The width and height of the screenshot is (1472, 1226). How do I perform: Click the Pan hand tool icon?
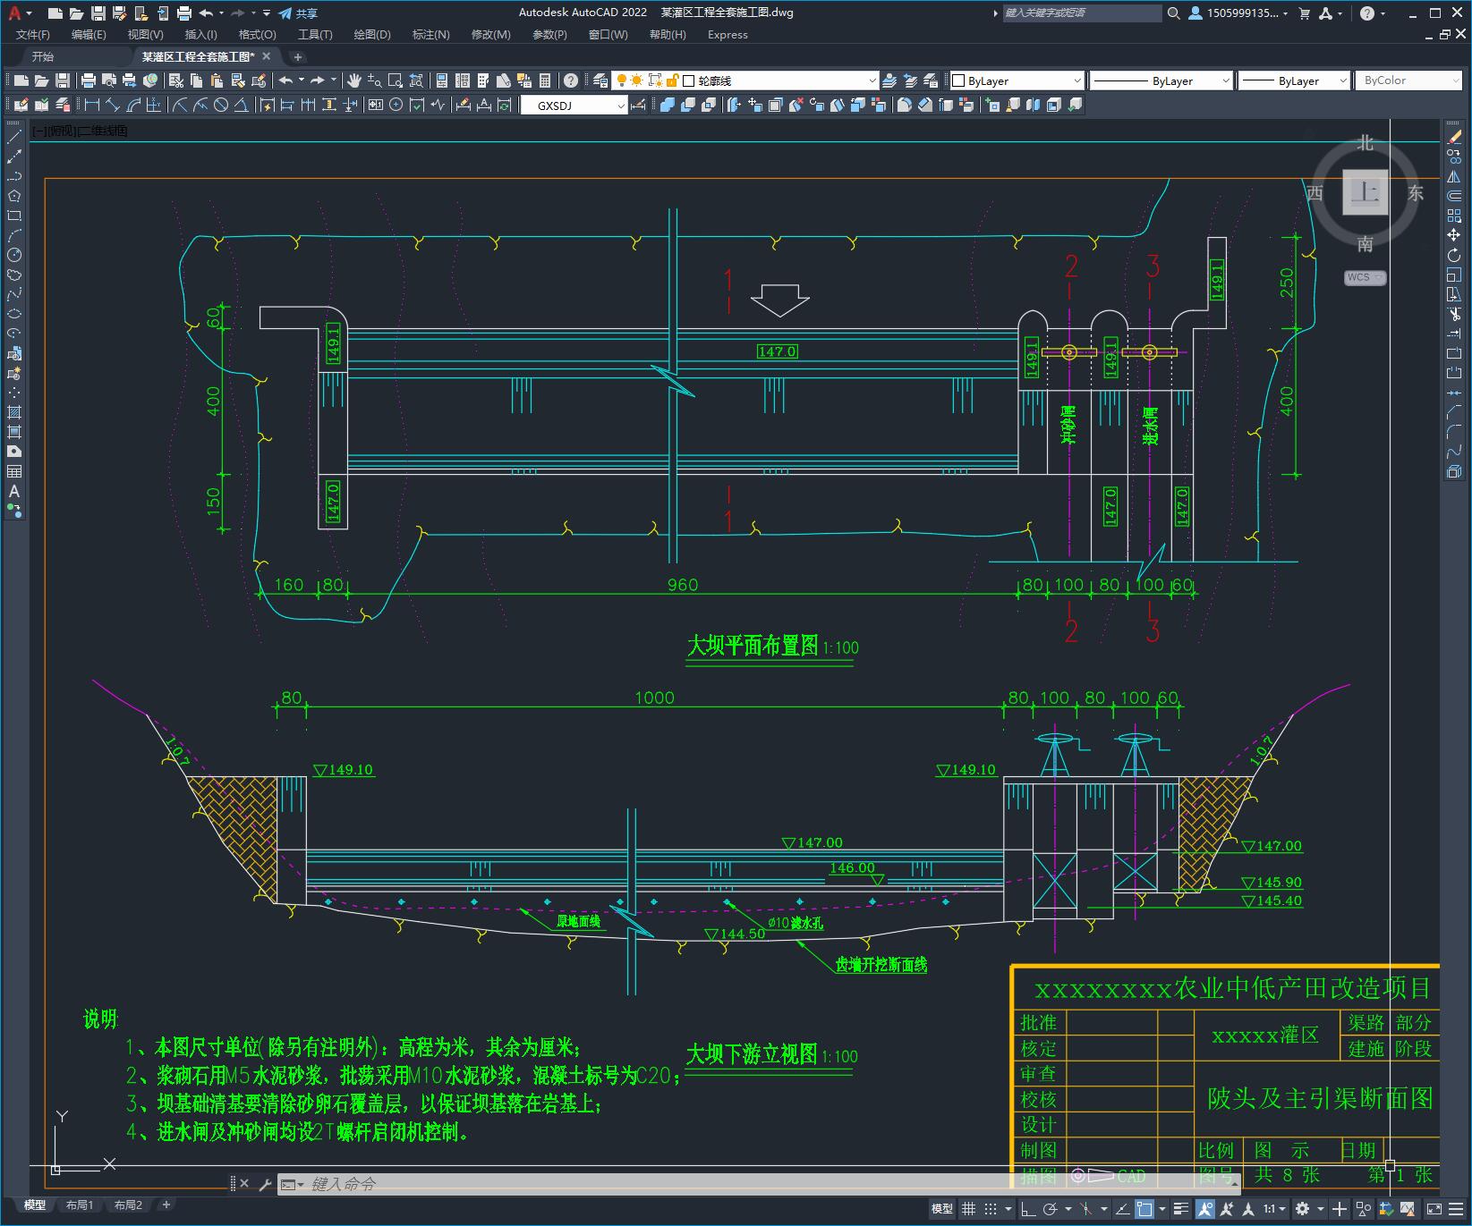pos(354,80)
